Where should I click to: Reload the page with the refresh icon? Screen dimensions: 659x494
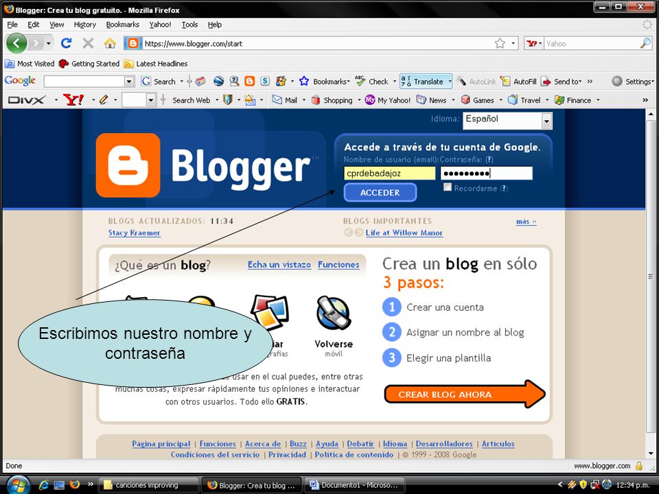[66, 43]
